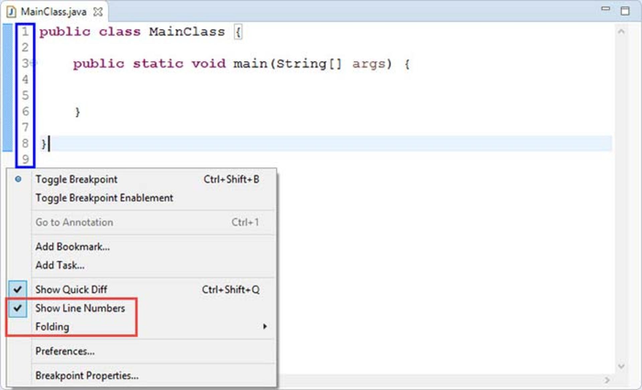Click line number 2 in the ruler

25,48
